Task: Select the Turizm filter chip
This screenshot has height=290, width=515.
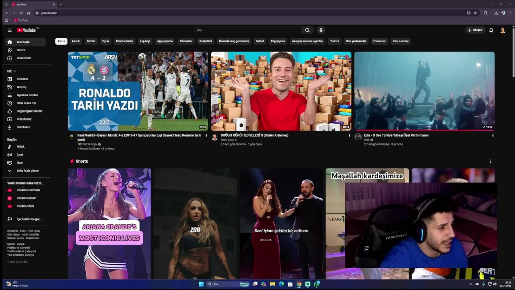Action: click(x=335, y=41)
